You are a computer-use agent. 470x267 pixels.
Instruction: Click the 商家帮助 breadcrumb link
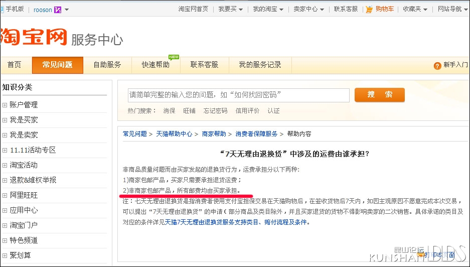[x=214, y=134]
